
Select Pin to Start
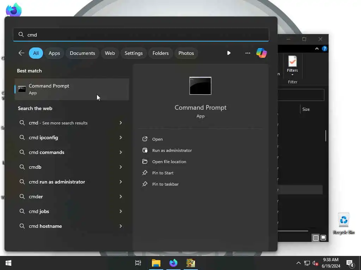pyautogui.click(x=163, y=173)
